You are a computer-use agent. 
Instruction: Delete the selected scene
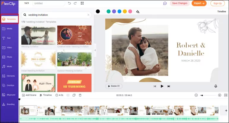pos(80,95)
